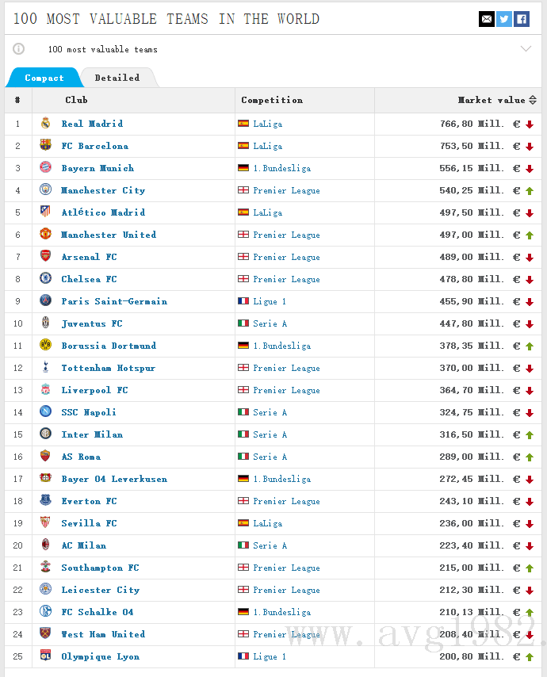Click the FC Barcelona club crest
Viewport: 547px width, 677px height.
click(x=45, y=146)
